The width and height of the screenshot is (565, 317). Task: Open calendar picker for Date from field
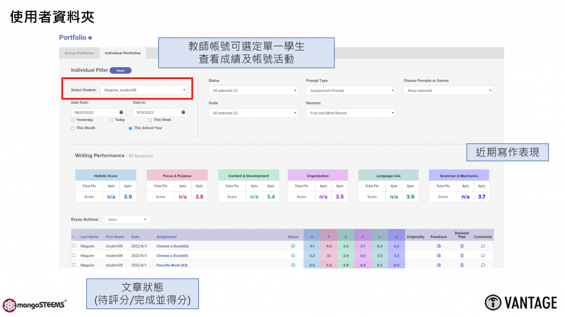click(120, 112)
